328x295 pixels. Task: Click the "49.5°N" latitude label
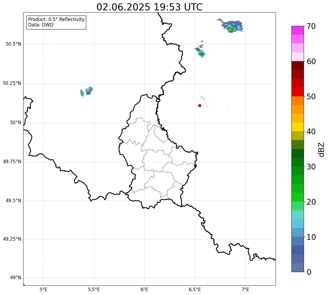pos(13,201)
